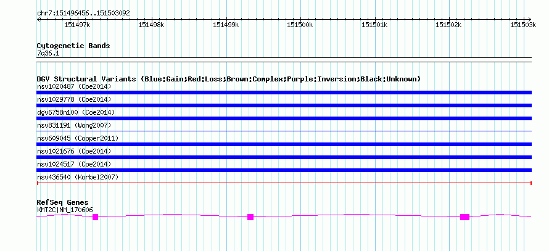Open the KMT2C|NM_170606 gene label

click(65, 210)
